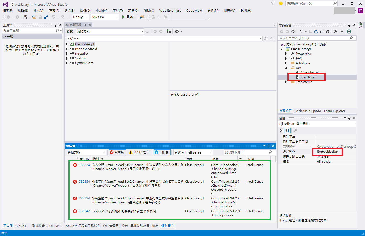Click the Categorized view icon in Properties panel
The height and width of the screenshot is (236, 365).
pyautogui.click(x=281, y=130)
